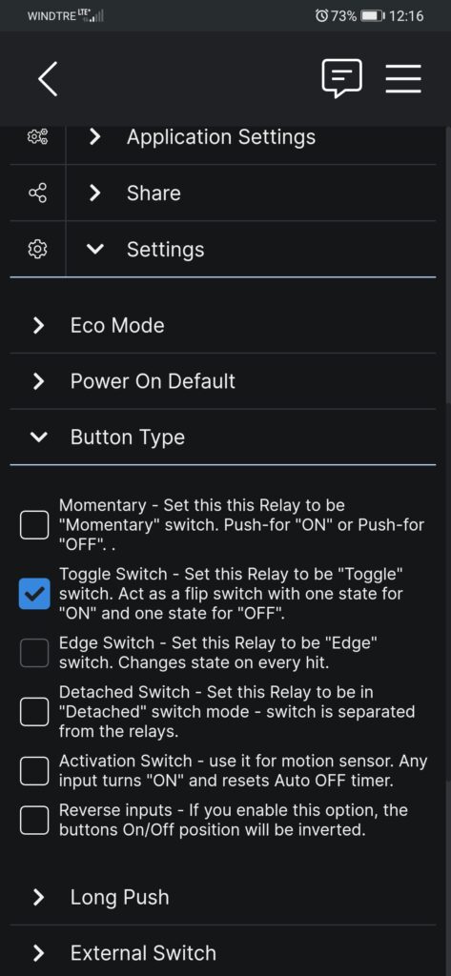Enable the Reverse inputs checkbox
This screenshot has width=451, height=976.
tap(34, 820)
